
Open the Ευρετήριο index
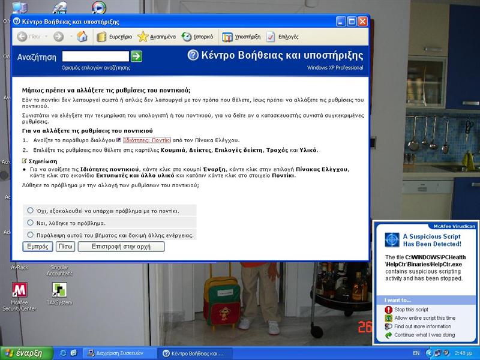[114, 37]
